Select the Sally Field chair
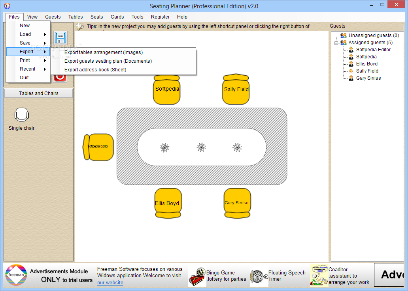 [236, 89]
